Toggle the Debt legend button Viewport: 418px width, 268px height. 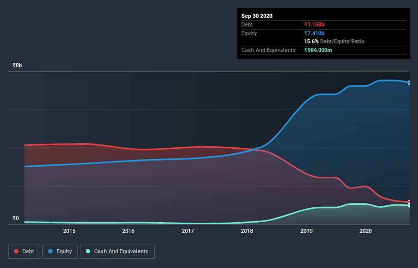coord(24,252)
